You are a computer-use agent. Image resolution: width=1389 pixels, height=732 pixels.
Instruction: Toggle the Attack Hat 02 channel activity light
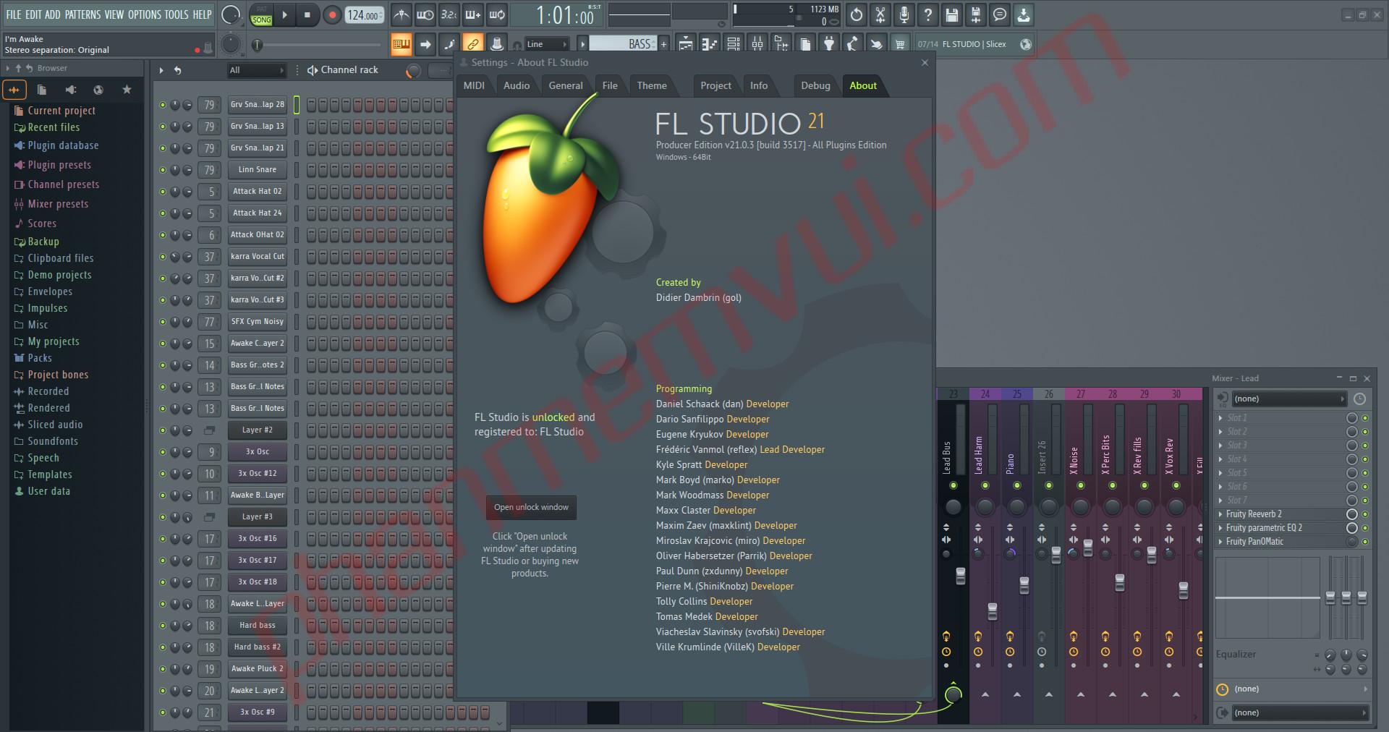coord(162,192)
